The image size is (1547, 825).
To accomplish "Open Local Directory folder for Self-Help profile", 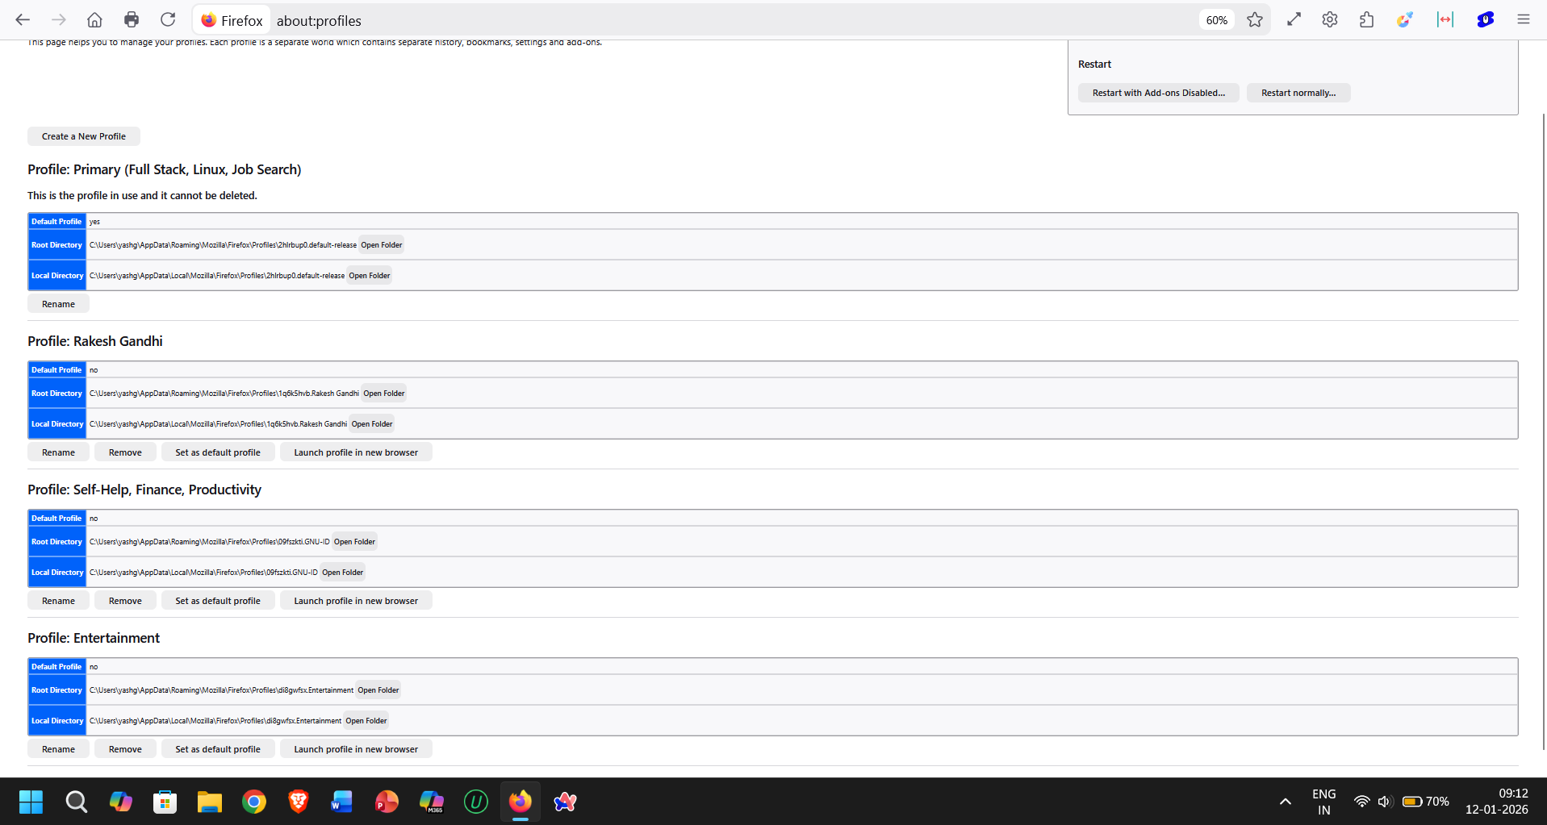I will click(x=343, y=573).
